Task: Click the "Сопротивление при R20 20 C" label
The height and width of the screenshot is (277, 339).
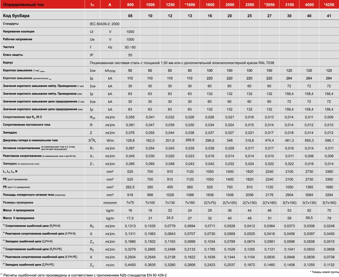Action: point(23,117)
